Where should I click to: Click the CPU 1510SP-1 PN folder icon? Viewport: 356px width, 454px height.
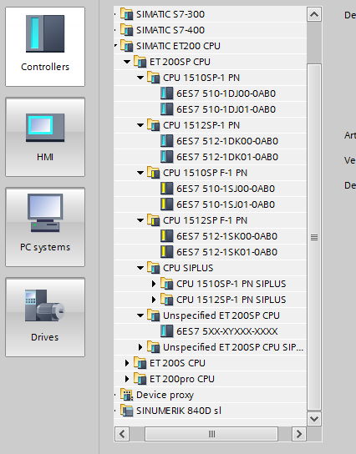154,78
